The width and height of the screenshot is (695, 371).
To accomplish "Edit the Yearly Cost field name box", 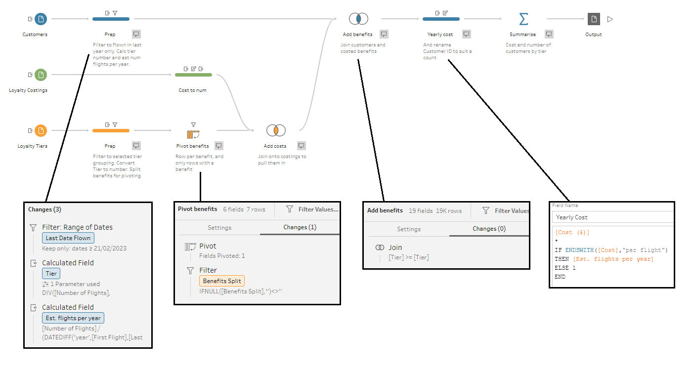I will click(x=612, y=217).
